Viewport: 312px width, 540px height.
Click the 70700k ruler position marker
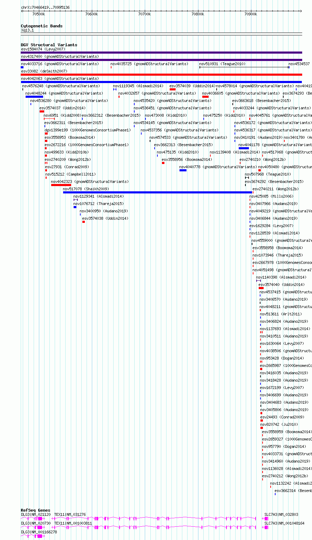tap(144, 14)
